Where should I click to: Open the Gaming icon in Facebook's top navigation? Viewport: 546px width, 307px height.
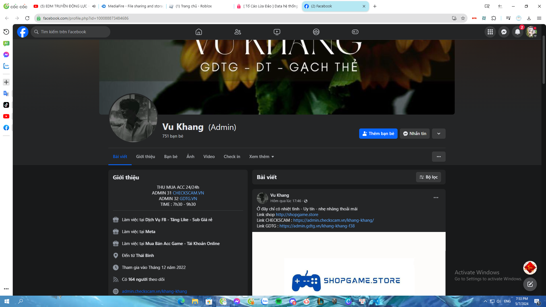click(x=355, y=32)
